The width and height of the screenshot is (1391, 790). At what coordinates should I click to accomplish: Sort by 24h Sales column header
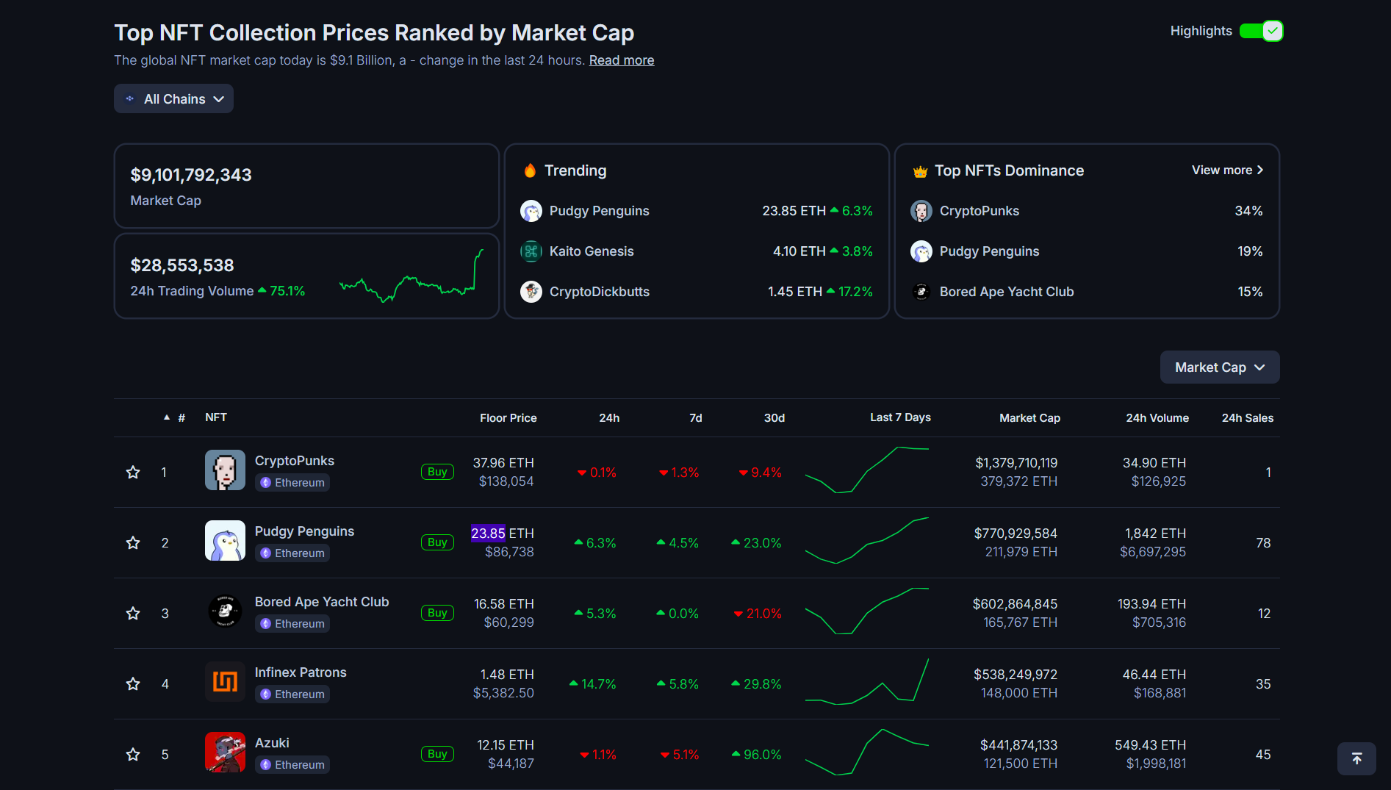pos(1248,417)
